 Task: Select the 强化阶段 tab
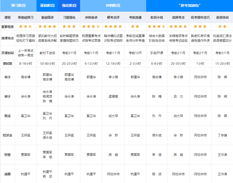69,5
